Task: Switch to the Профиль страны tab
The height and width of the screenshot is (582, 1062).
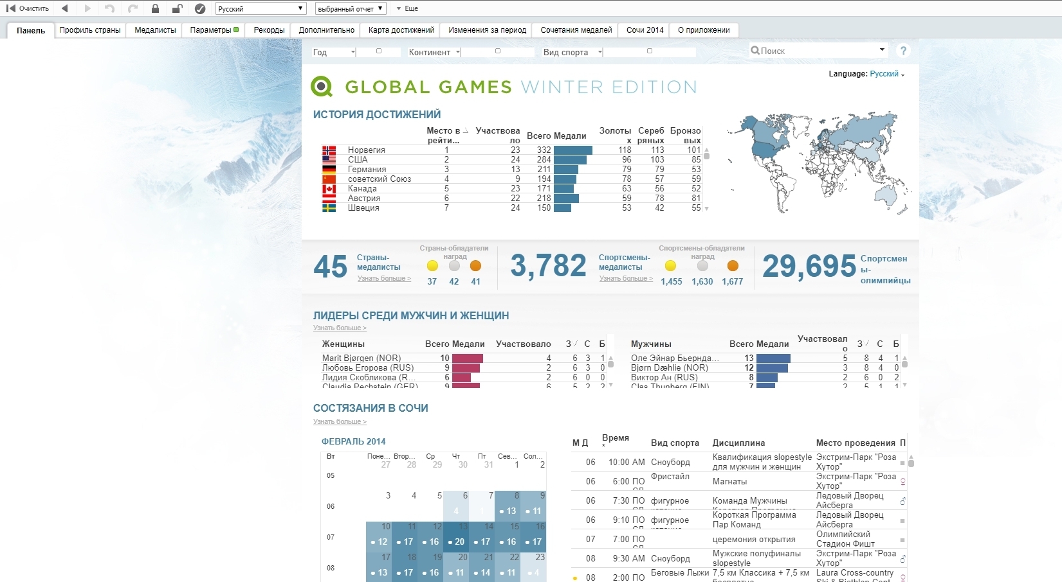Action: coord(90,30)
